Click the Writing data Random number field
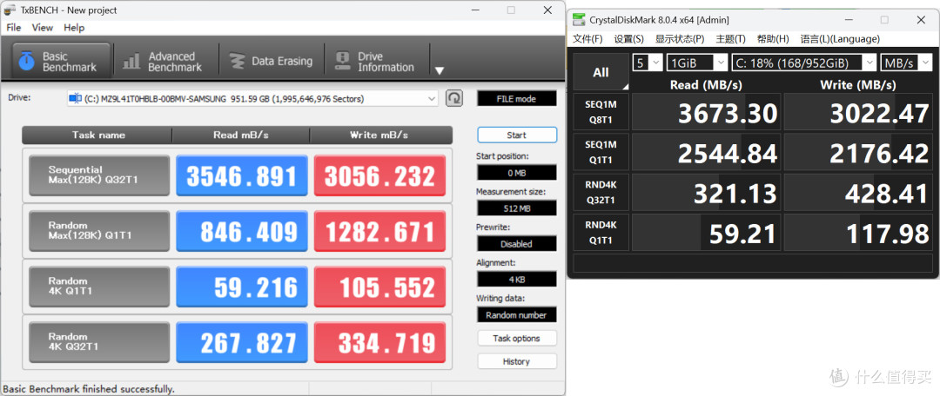Viewport: 940px width, 396px height. pyautogui.click(x=516, y=314)
